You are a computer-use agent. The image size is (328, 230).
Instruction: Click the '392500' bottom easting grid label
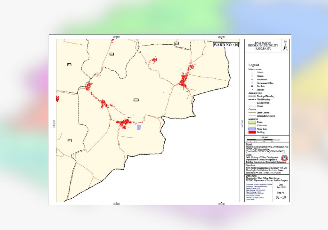coord(221,204)
